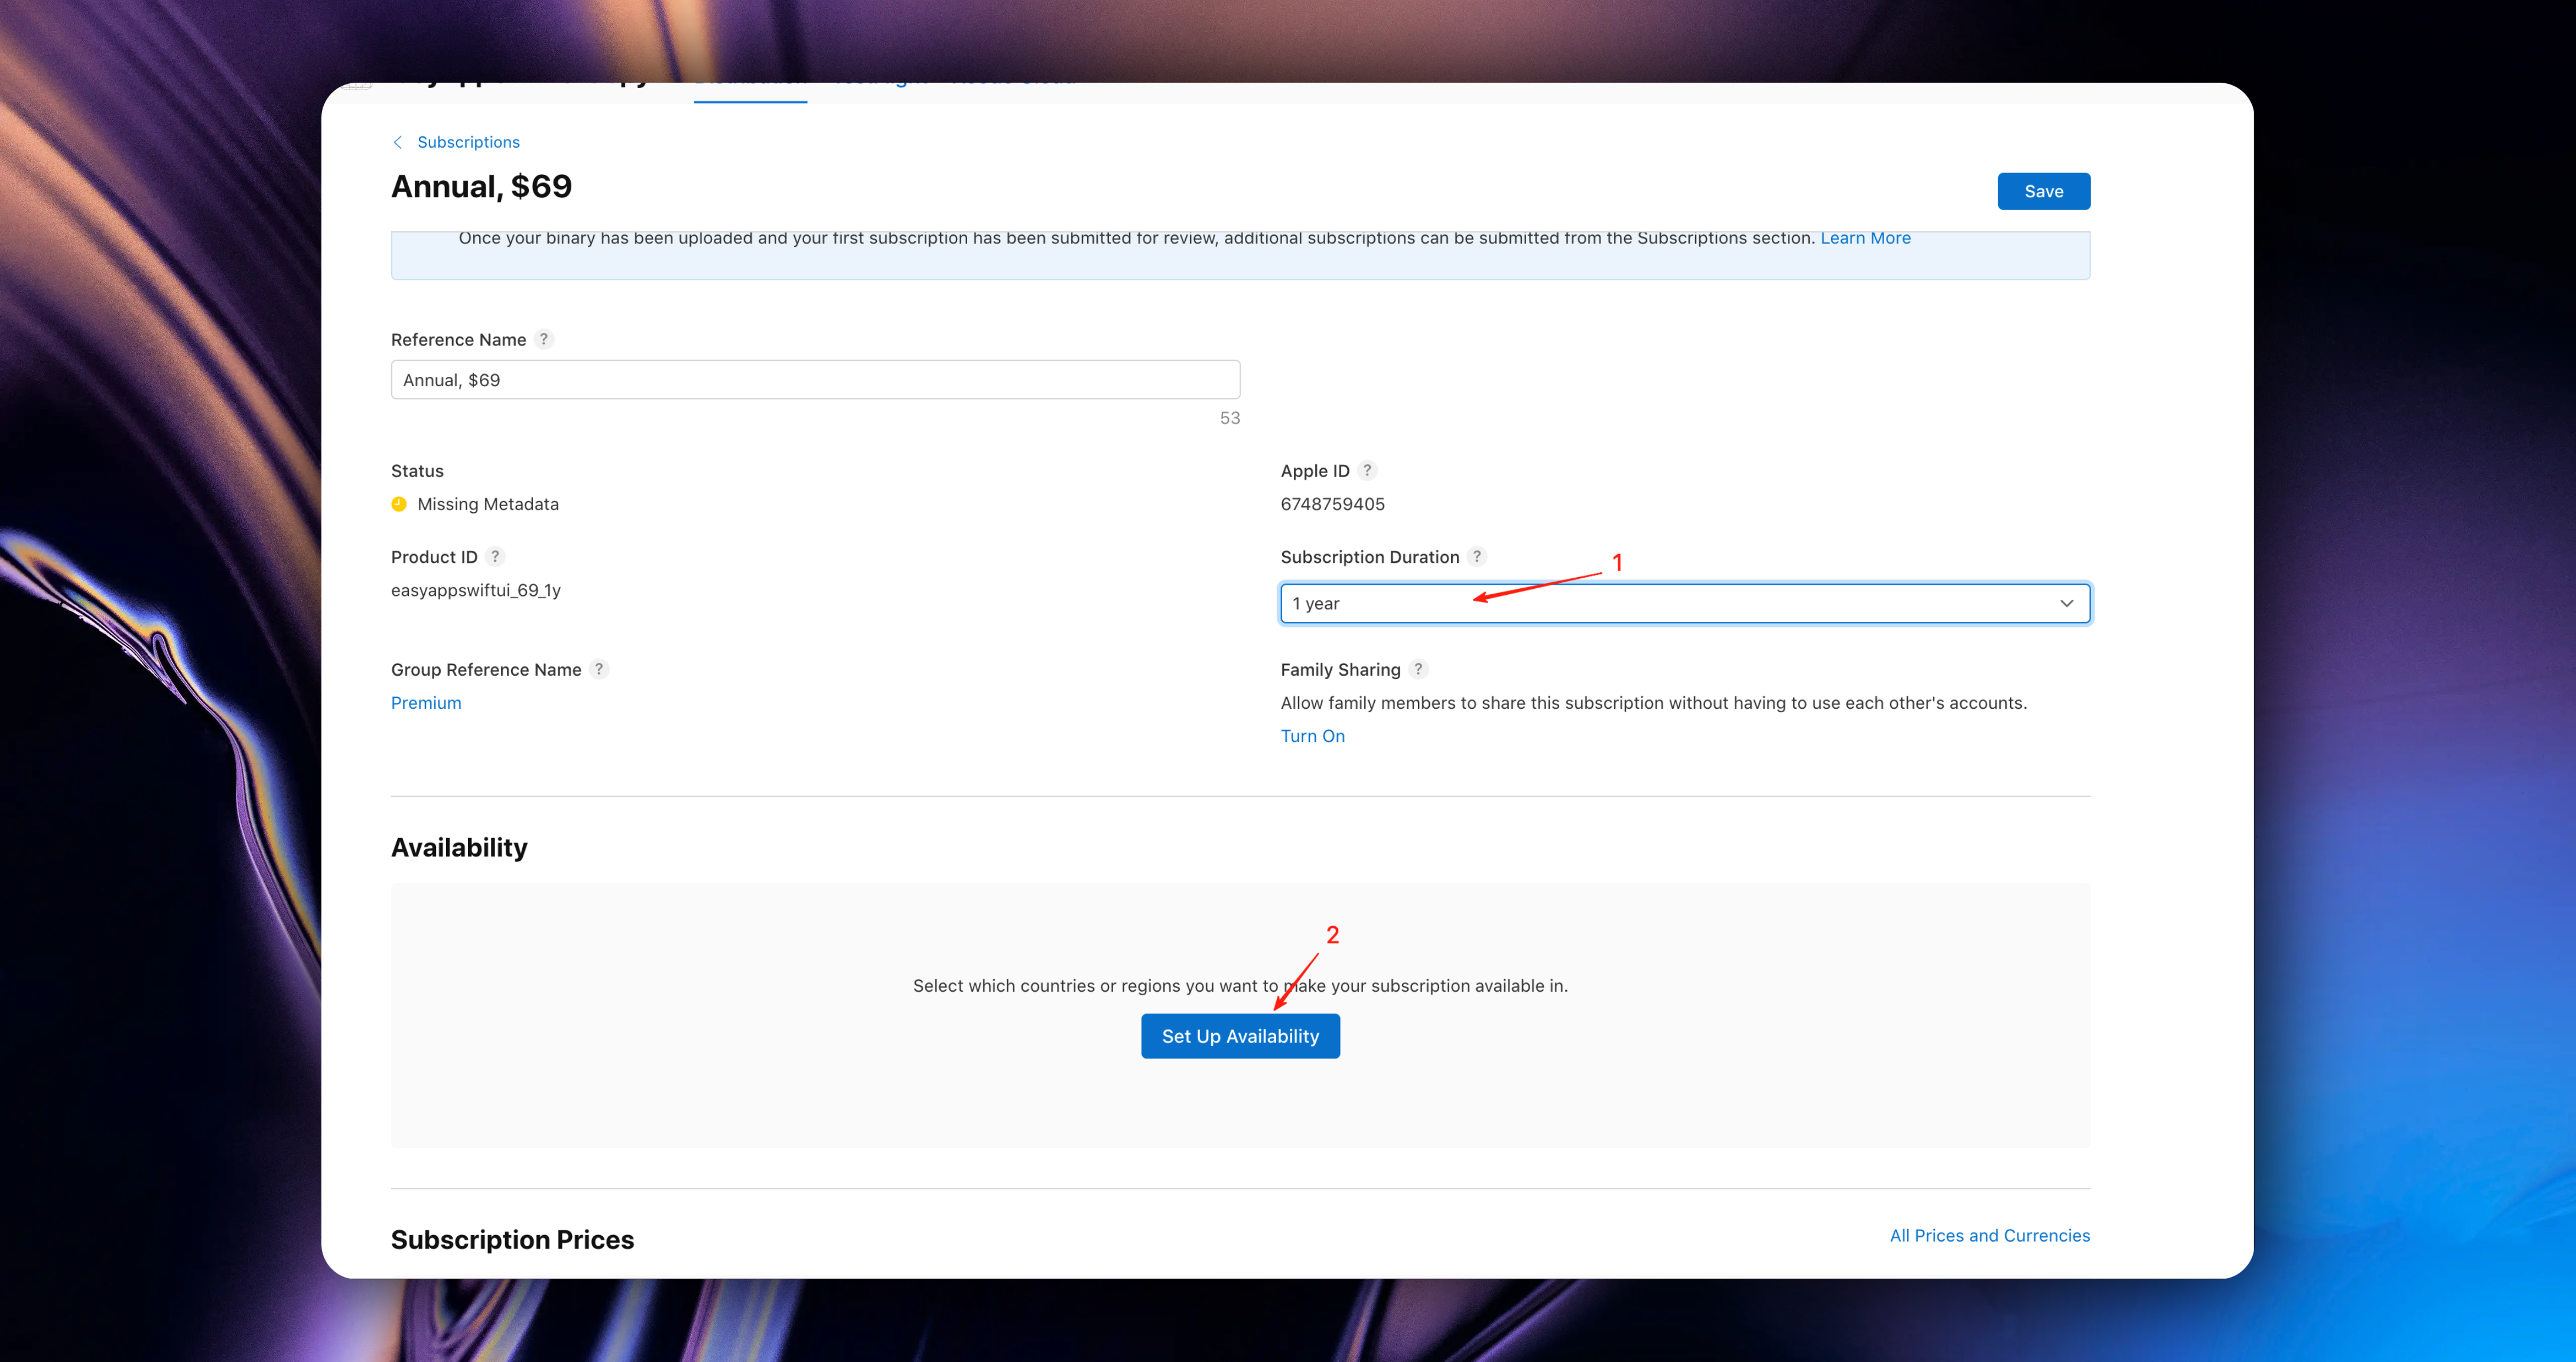Click the Subscription Duration help icon
The image size is (2576, 1362).
[x=1478, y=556]
